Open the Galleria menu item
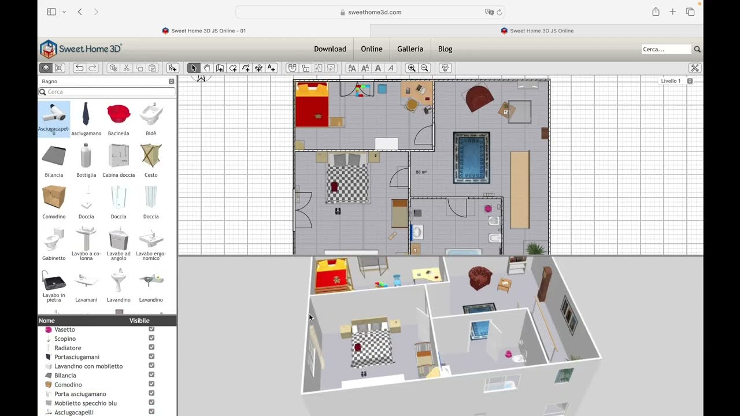 (410, 49)
